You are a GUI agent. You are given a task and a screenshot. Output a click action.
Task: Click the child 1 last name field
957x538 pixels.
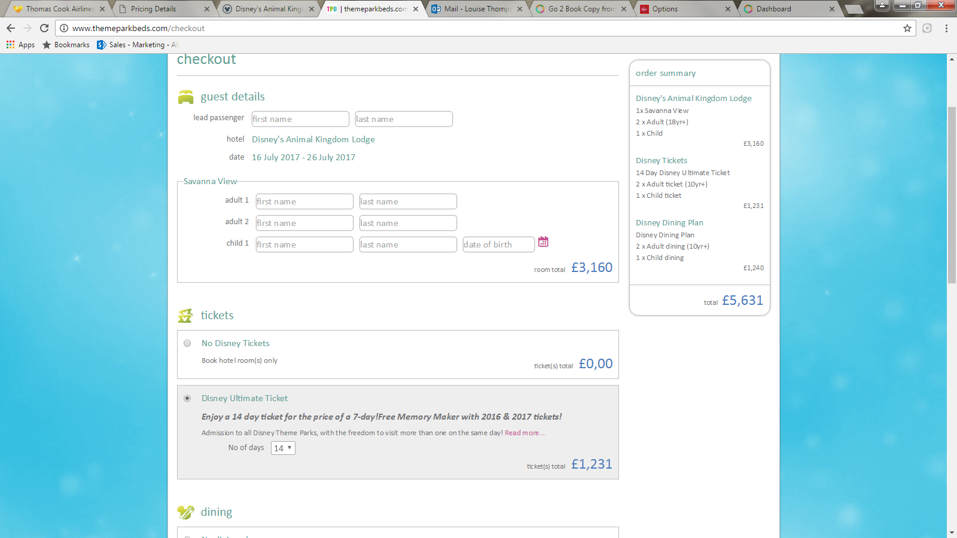pyautogui.click(x=408, y=244)
